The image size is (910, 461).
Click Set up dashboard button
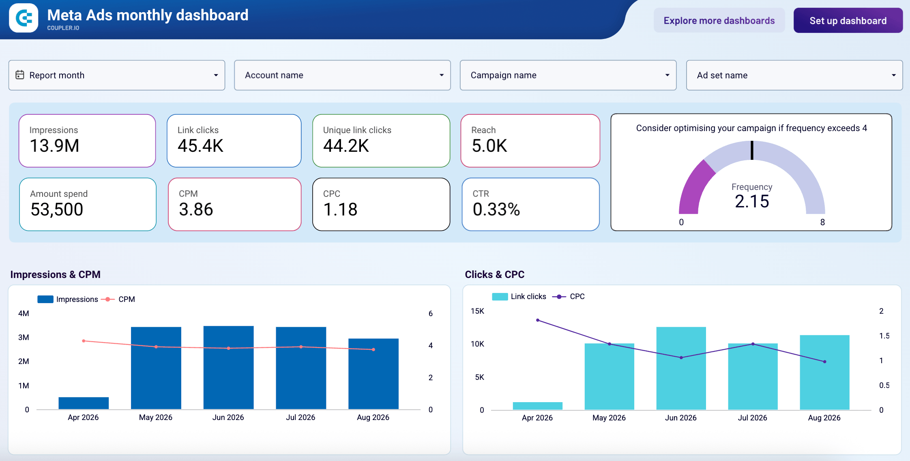pos(848,20)
